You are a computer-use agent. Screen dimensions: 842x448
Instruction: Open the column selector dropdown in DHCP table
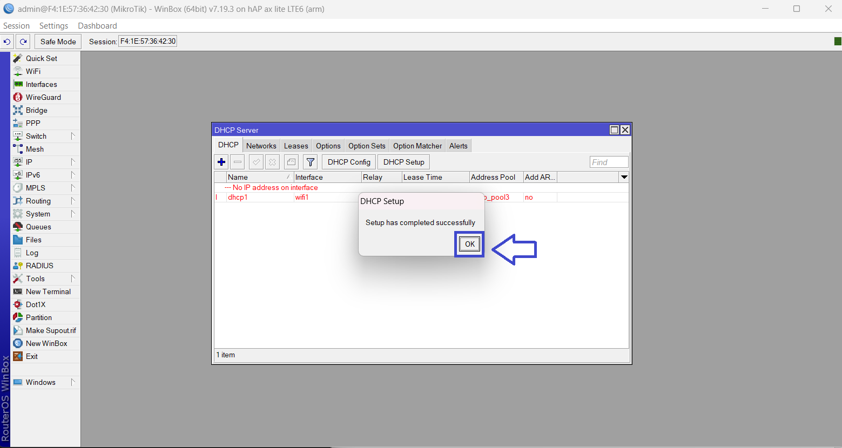[x=624, y=177]
